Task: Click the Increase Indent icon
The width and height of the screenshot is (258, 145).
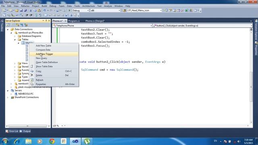Action: (x=31, y=15)
